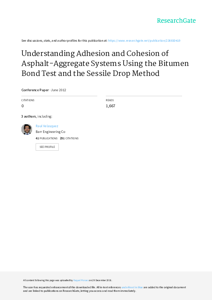Click the Conference Paper June 2012 label
The height and width of the screenshot is (300, 212).
coord(43,90)
